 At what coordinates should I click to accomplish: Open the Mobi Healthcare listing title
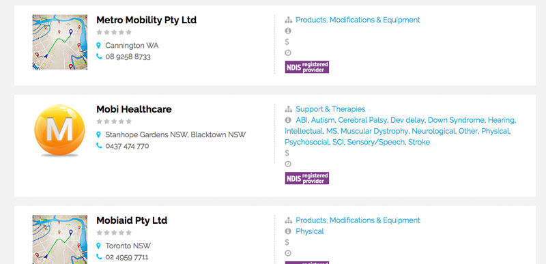pos(134,109)
